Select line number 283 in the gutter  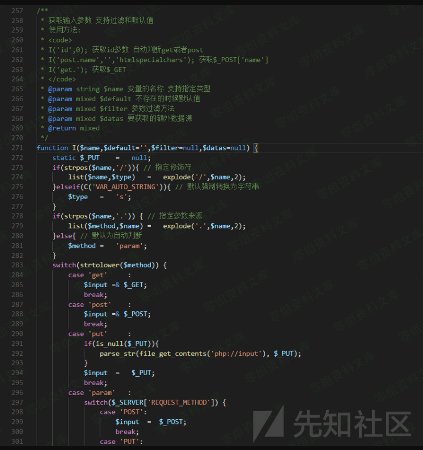click(x=17, y=265)
